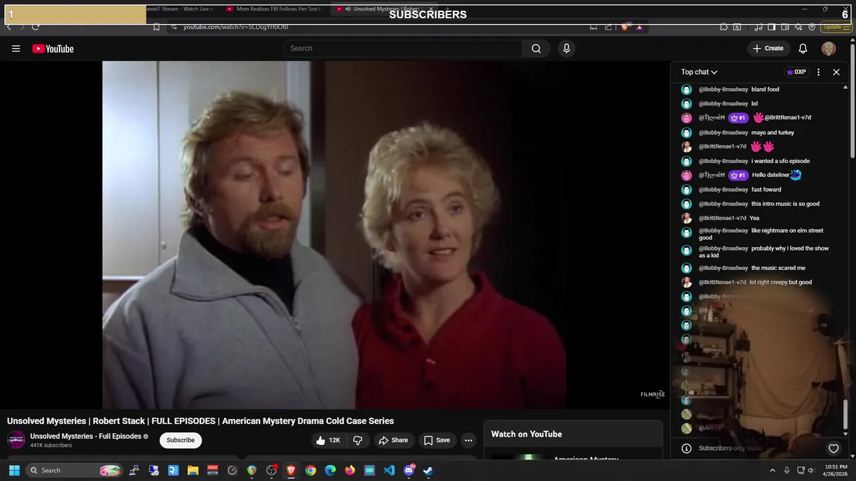856x481 pixels.
Task: Reload the page with refresh button
Action: pyautogui.click(x=35, y=27)
